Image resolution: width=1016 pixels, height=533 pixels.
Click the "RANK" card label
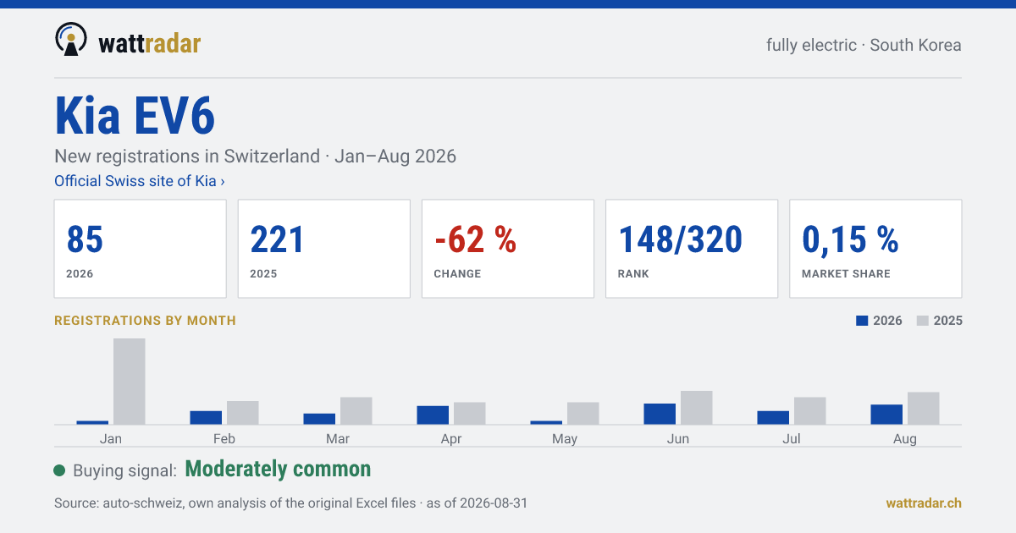(x=633, y=274)
